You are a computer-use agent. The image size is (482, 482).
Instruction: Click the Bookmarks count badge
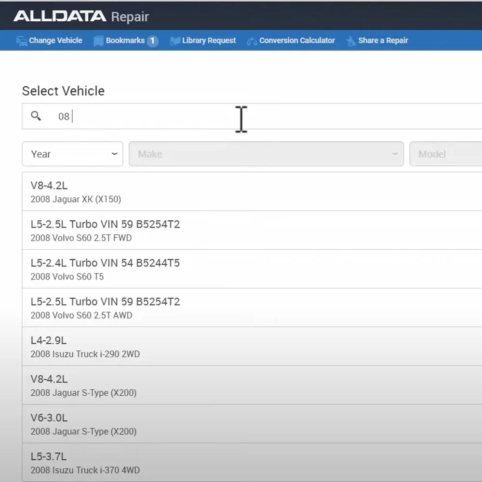pos(153,40)
